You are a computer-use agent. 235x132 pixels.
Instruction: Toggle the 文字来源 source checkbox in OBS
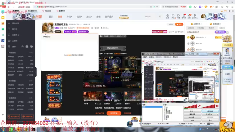point(164,113)
